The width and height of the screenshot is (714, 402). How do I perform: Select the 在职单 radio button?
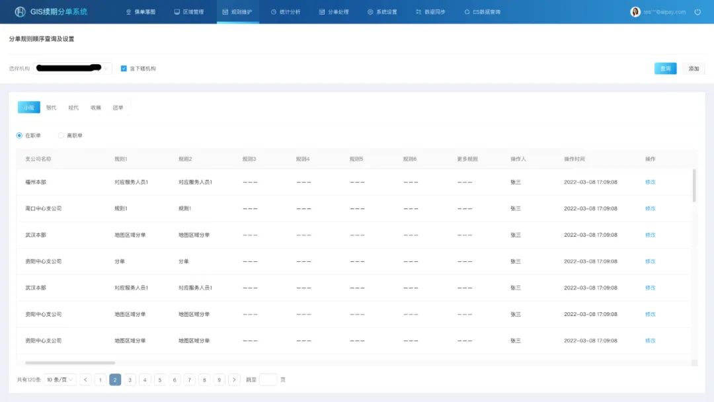(x=20, y=136)
